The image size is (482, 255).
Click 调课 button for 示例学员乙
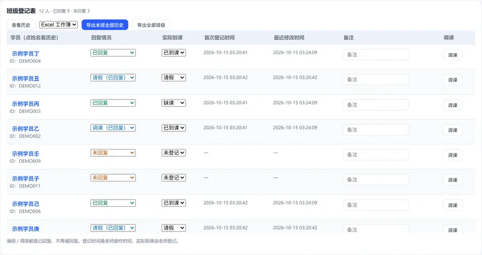click(452, 130)
